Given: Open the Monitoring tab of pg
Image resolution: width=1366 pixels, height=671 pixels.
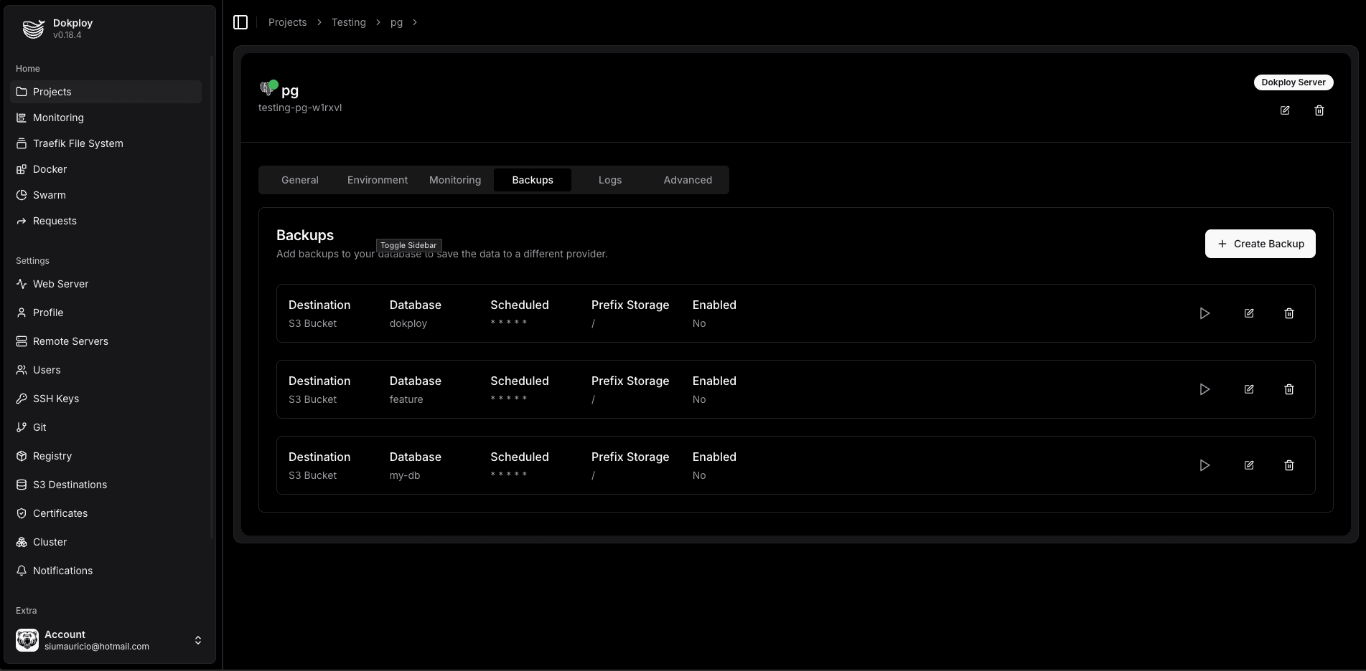Looking at the screenshot, I should click(455, 180).
